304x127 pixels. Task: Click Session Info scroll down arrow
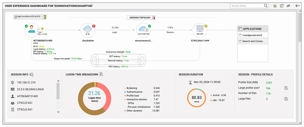coord(58,112)
